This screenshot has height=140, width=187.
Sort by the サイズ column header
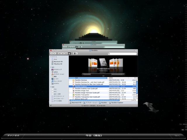[133, 78]
